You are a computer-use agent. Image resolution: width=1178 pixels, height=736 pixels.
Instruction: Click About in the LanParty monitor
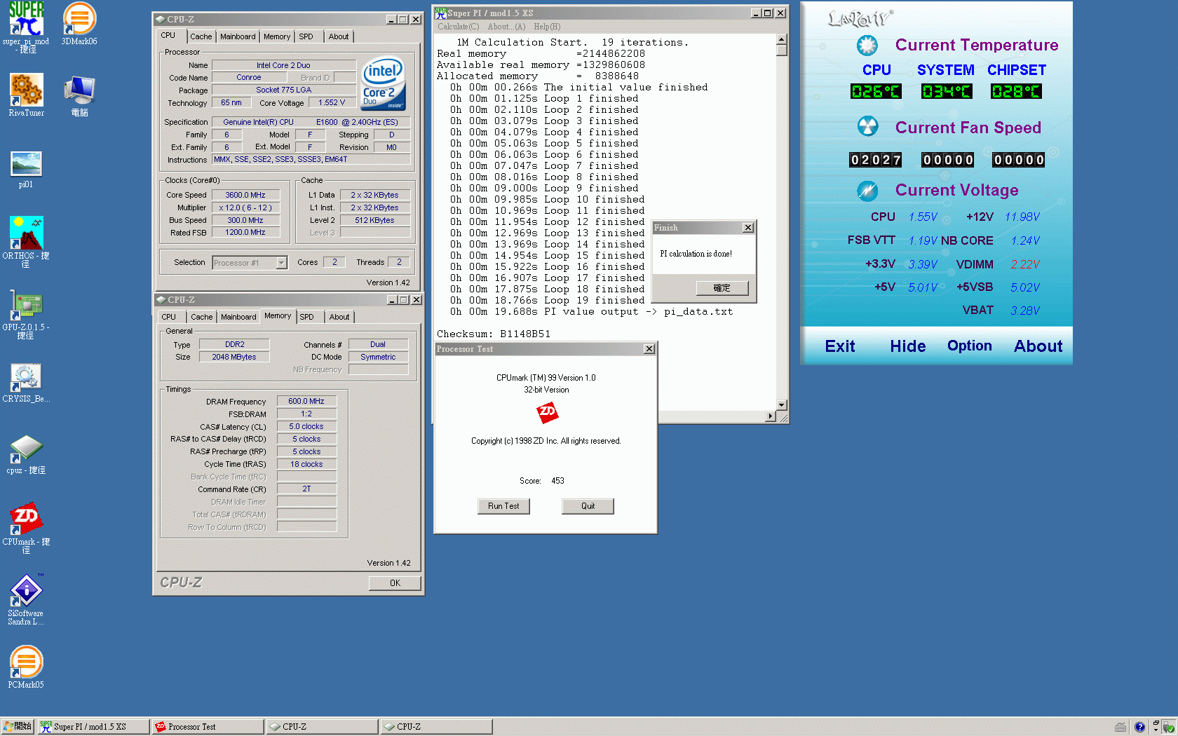(1038, 346)
